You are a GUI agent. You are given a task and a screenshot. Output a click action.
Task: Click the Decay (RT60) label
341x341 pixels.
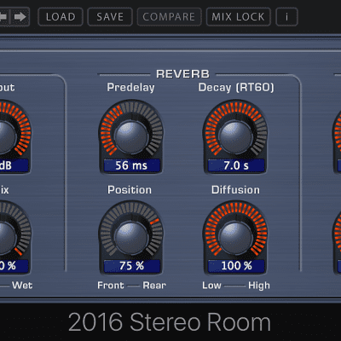click(x=236, y=88)
